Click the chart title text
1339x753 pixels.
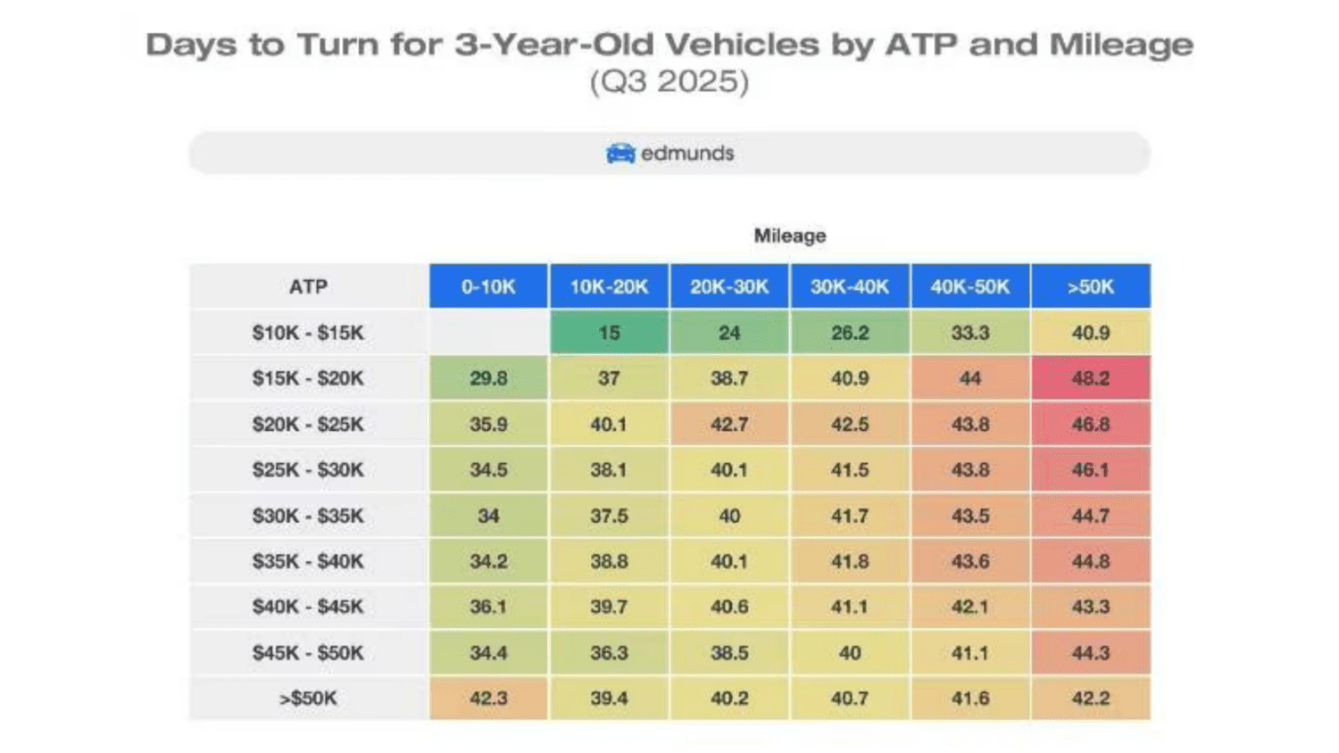[x=669, y=45]
